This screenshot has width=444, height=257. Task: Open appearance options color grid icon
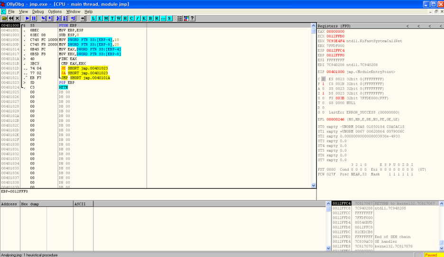point(186,18)
